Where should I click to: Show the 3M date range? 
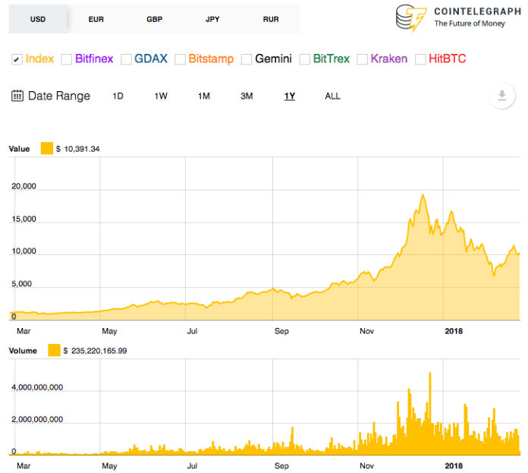tap(246, 96)
